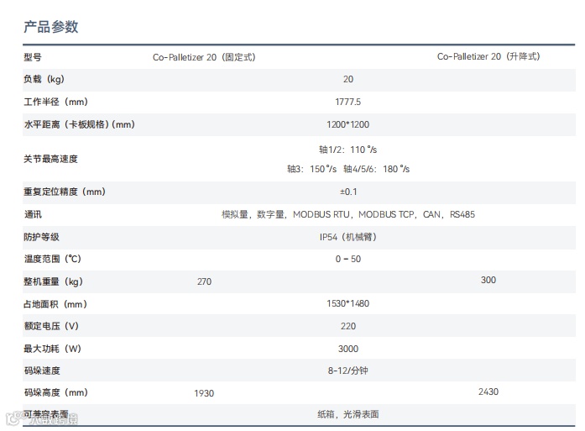Click the rated voltage value 220
This screenshot has width=585, height=431.
coord(348,326)
